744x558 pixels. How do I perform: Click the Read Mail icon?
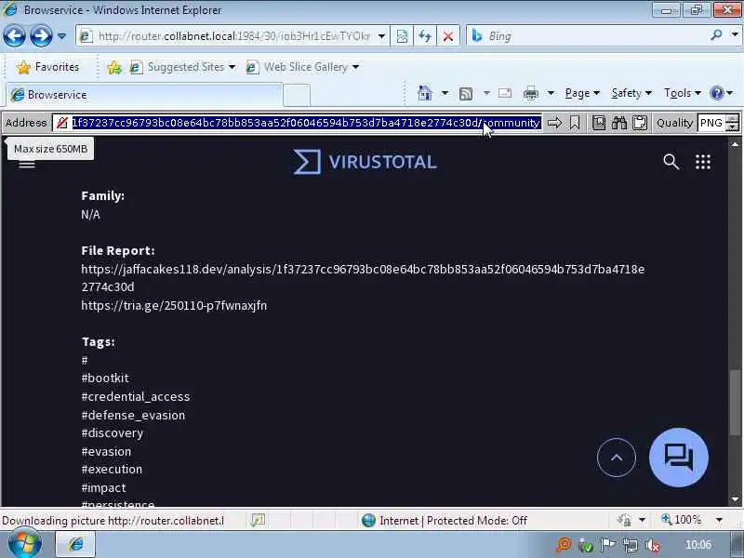tap(505, 93)
